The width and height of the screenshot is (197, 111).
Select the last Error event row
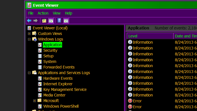point(162,107)
